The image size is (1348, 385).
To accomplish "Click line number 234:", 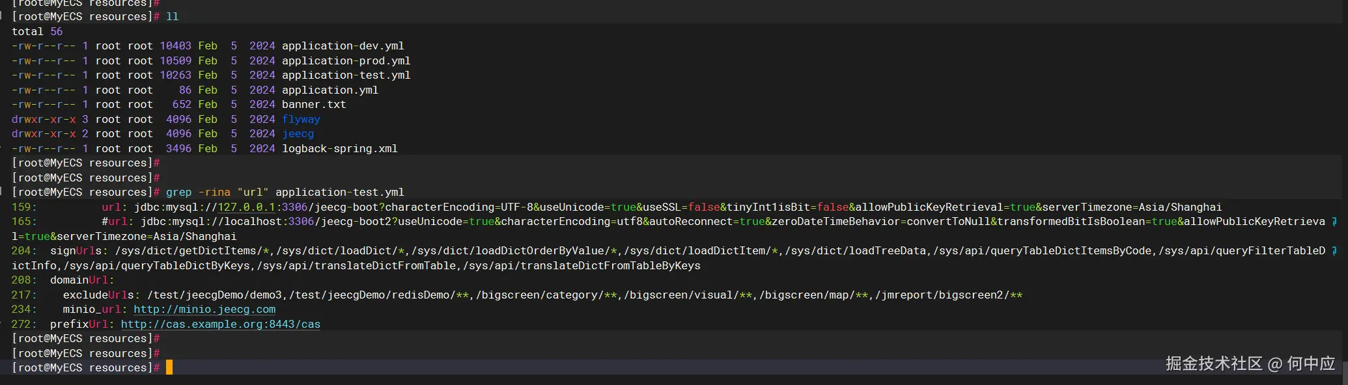I will (x=24, y=310).
